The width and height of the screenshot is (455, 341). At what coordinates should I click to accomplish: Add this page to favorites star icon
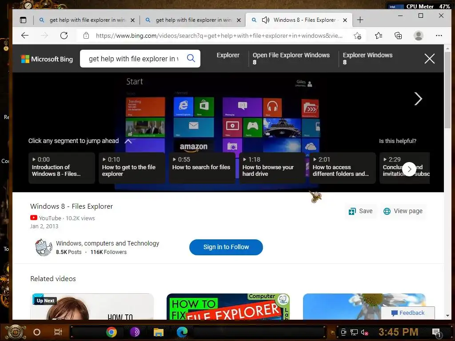[358, 36]
